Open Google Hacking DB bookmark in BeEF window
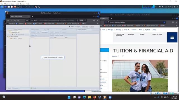179x100 pixels. coord(72,24)
